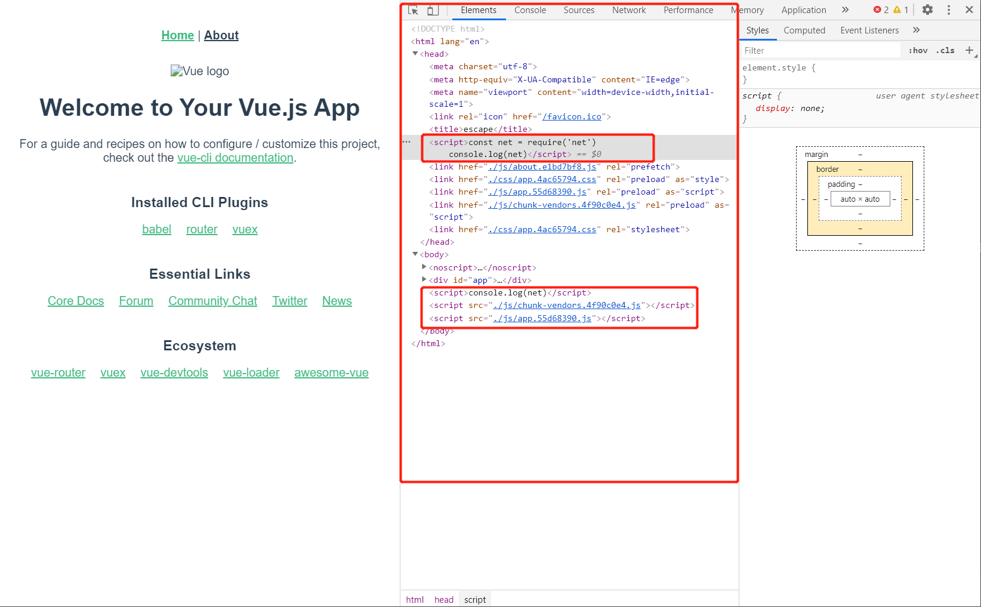
Task: Click the element.style rule block
Action: [x=779, y=73]
